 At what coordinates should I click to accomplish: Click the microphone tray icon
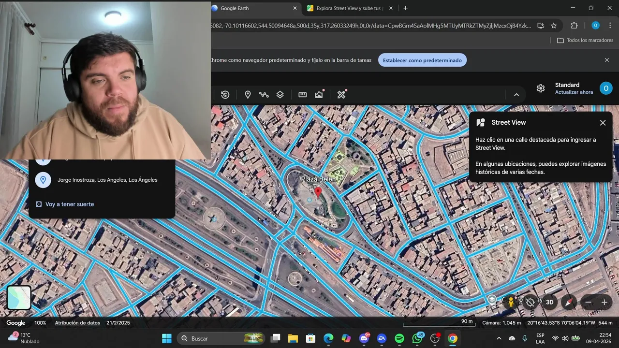(x=525, y=338)
